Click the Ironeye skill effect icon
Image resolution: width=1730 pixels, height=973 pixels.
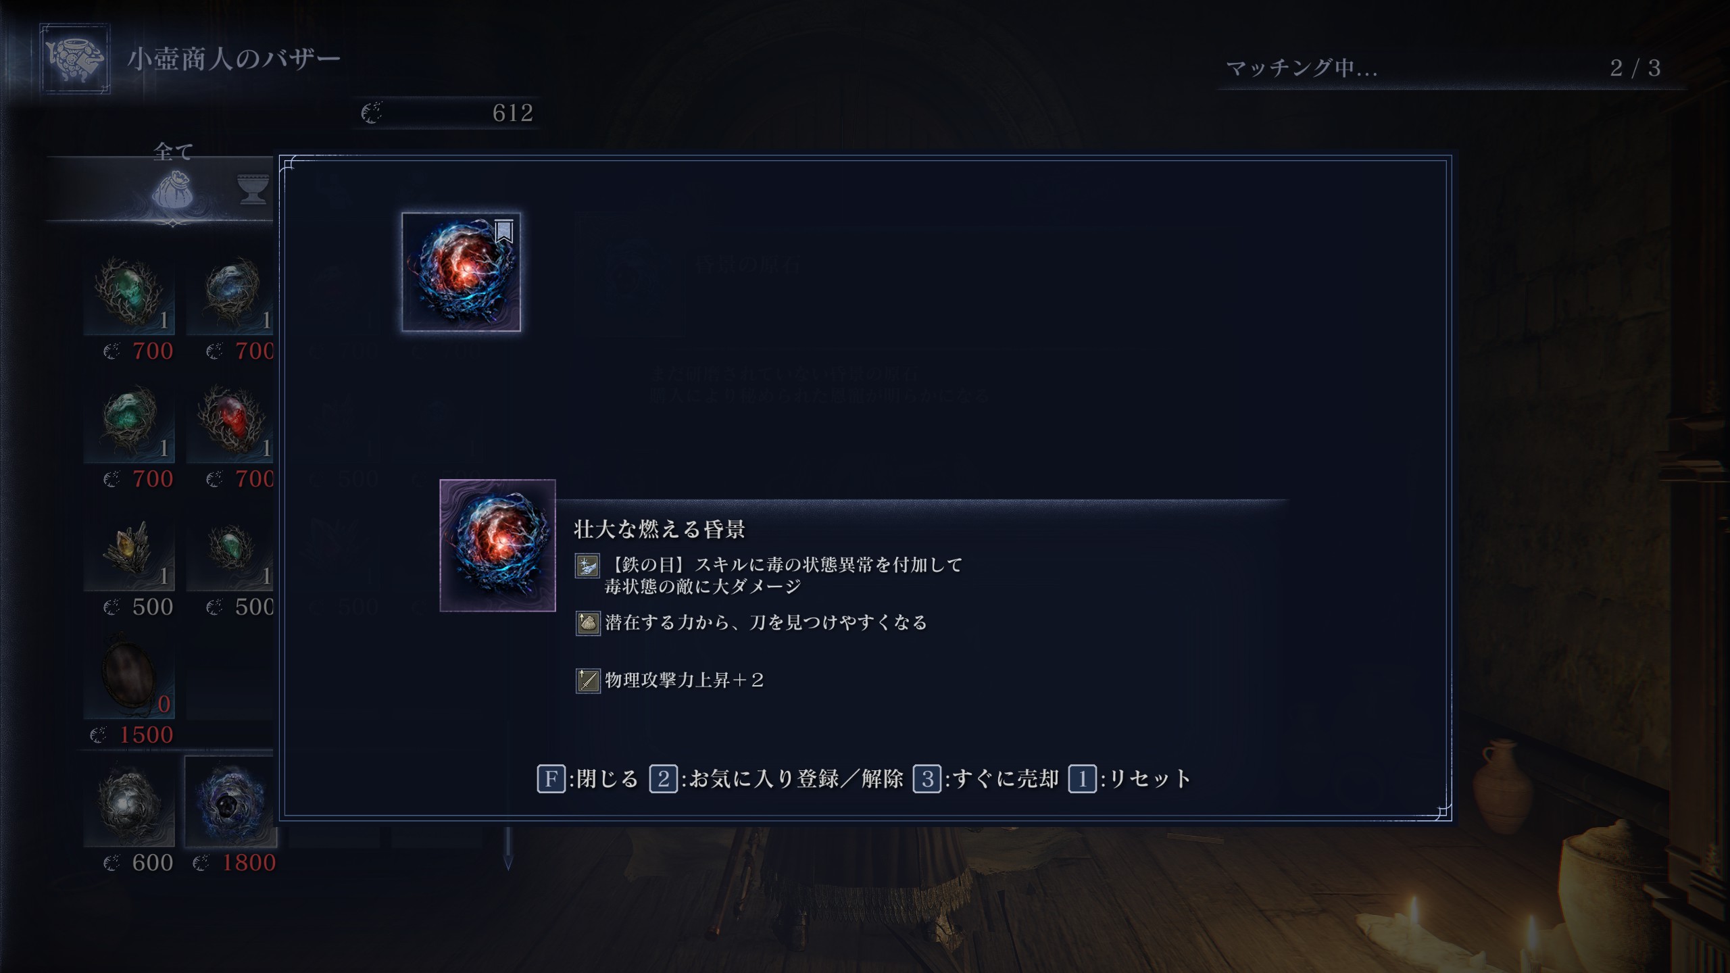pyautogui.click(x=587, y=566)
